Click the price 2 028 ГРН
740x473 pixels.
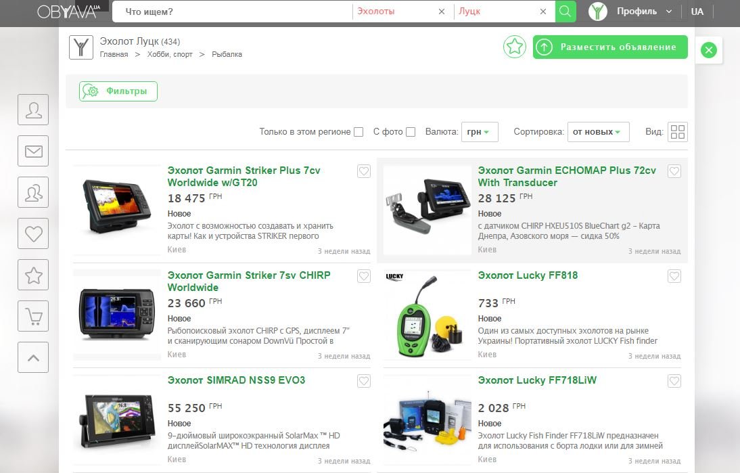click(x=502, y=407)
